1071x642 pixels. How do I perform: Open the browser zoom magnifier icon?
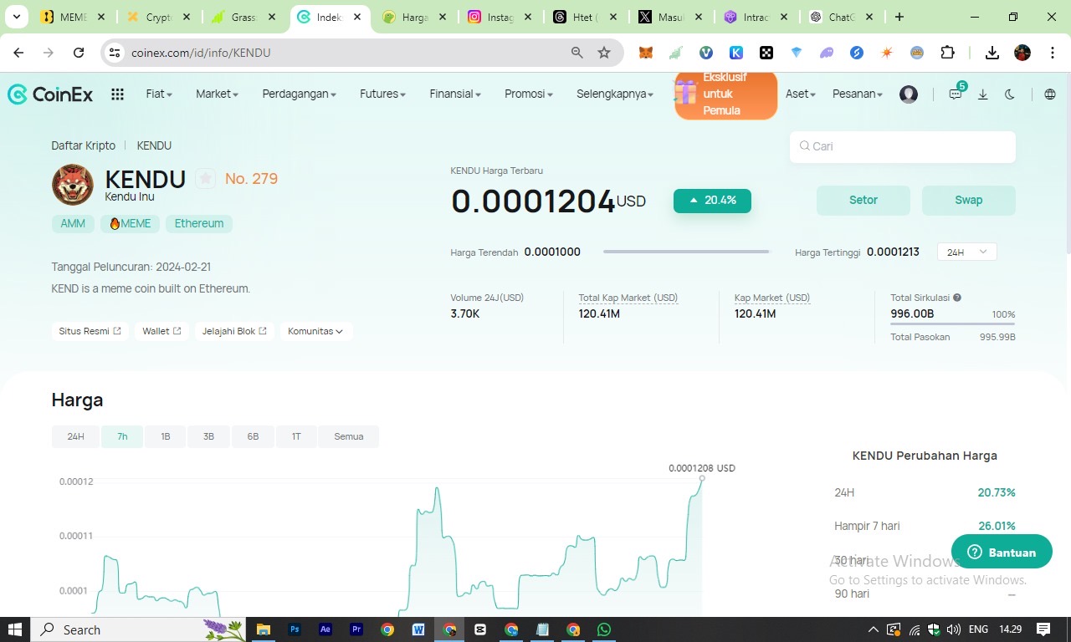[576, 53]
